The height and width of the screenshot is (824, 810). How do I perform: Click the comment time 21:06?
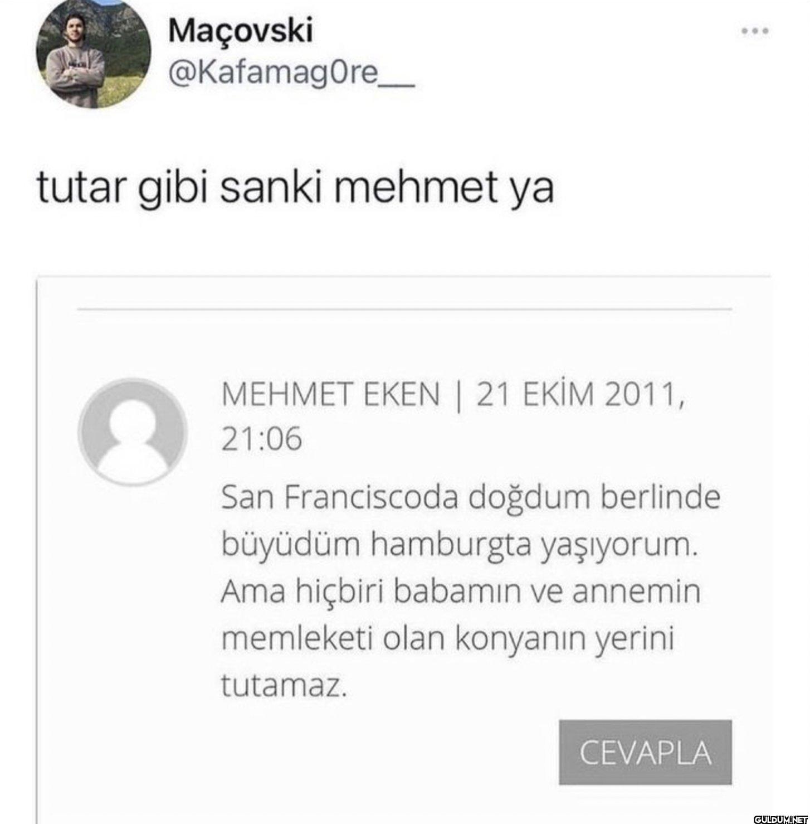click(x=262, y=438)
